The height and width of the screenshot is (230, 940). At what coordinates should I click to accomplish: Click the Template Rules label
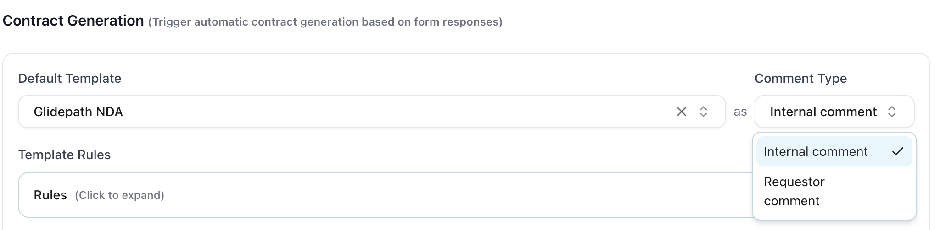tap(64, 155)
